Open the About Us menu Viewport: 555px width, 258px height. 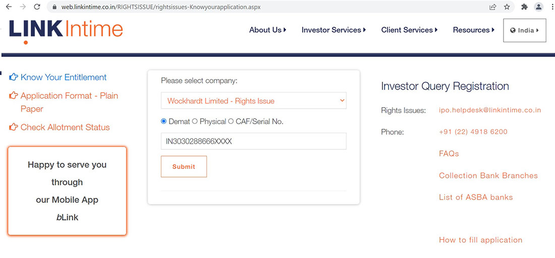coord(267,30)
